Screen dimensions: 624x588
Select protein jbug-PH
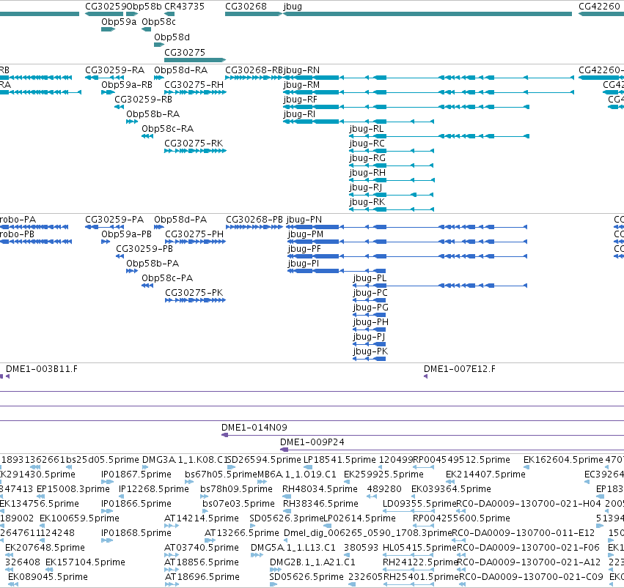370,330
